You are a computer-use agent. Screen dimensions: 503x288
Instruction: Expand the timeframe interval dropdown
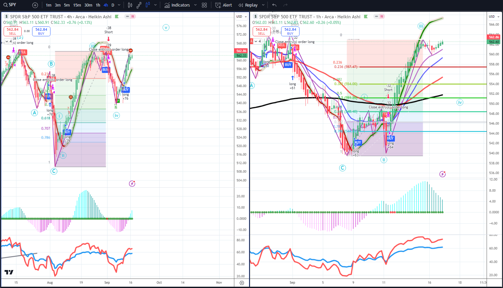pyautogui.click(x=119, y=5)
